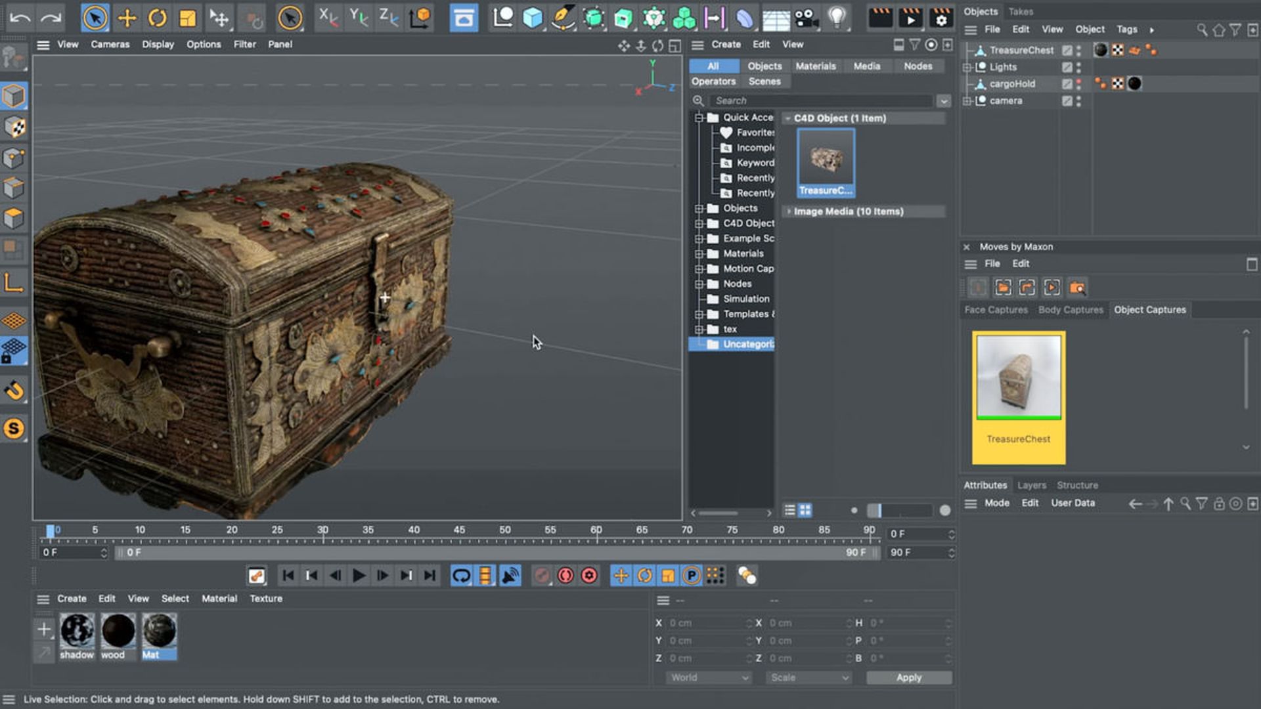Select the Move tool in the top toolbar
This screenshot has width=1261, height=709.
(127, 18)
